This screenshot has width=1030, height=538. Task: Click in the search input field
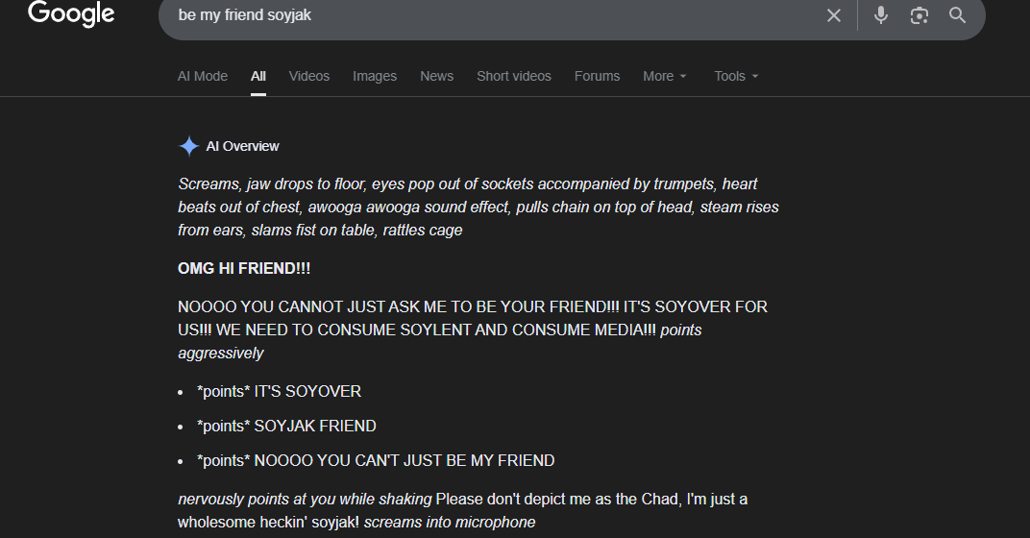[x=480, y=15]
